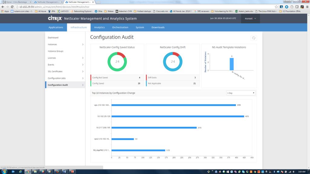The width and height of the screenshot is (310, 174).
Task: Click the S extension icon in Chrome toolbar
Action: [281, 7]
